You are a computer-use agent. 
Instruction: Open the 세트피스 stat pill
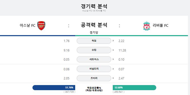point(94,59)
